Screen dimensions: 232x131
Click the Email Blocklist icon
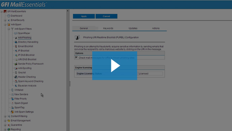tap(16, 46)
